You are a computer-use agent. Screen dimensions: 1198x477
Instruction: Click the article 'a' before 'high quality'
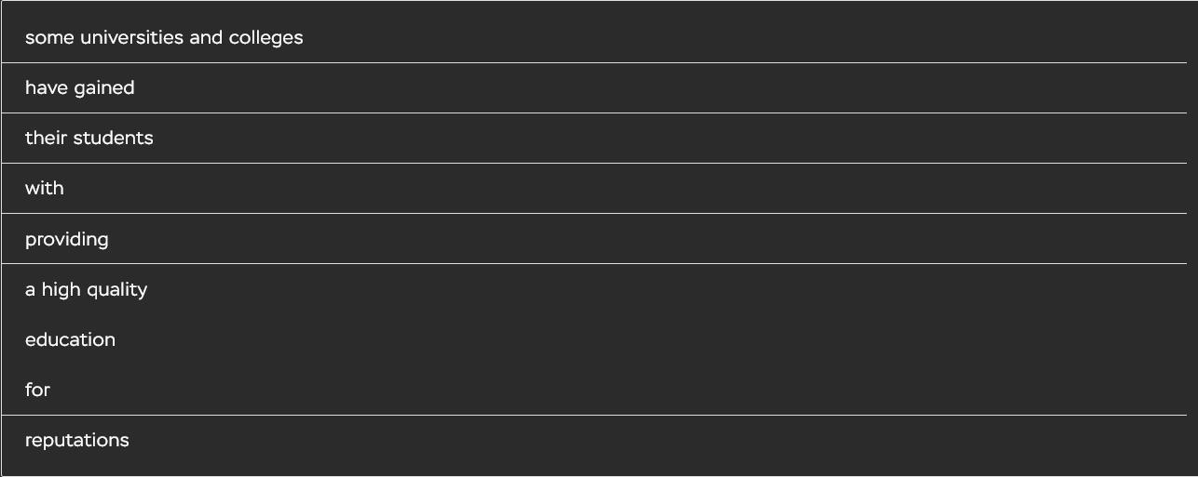30,290
